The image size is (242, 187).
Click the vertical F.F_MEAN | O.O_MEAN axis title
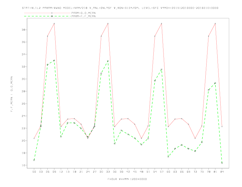pos(12,94)
